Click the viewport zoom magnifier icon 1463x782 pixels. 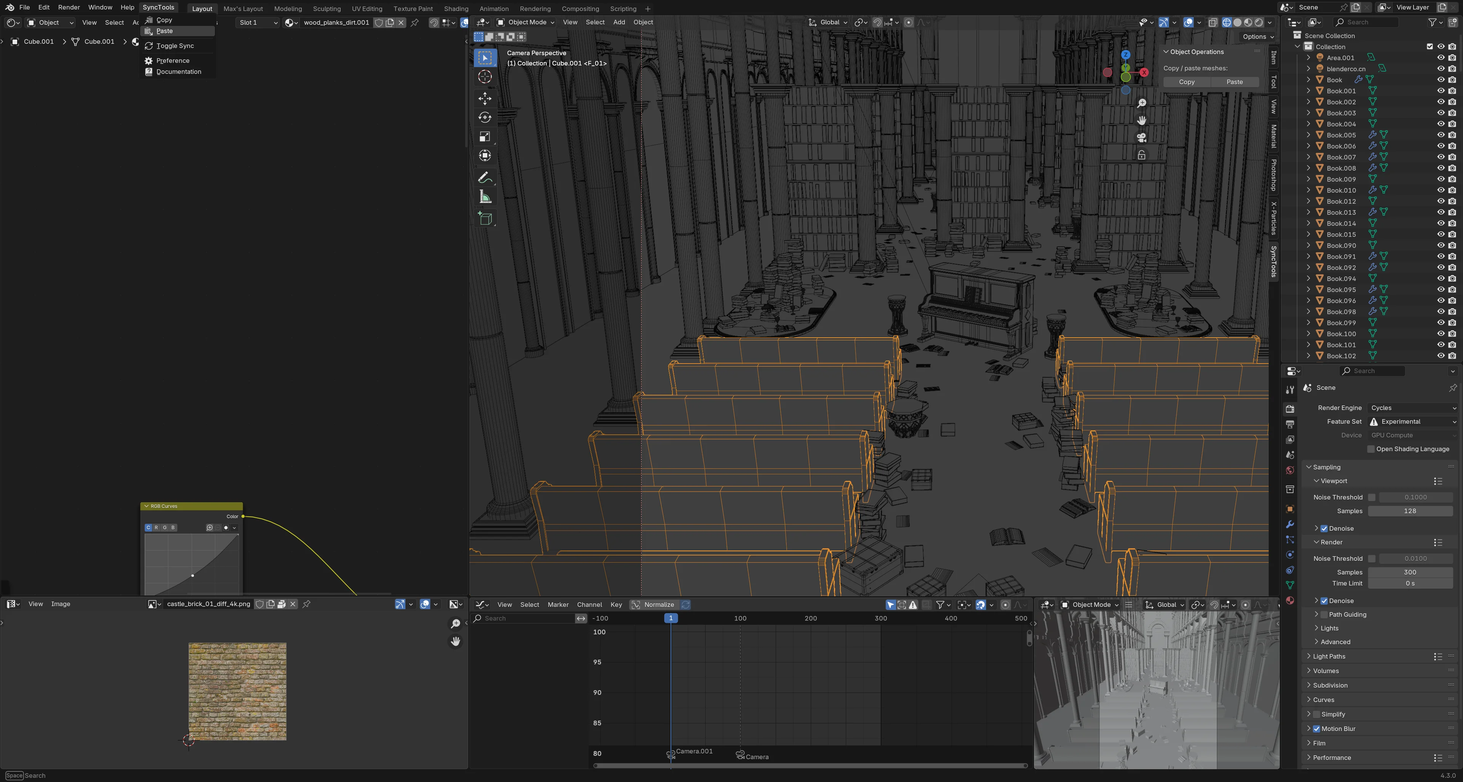point(1141,103)
